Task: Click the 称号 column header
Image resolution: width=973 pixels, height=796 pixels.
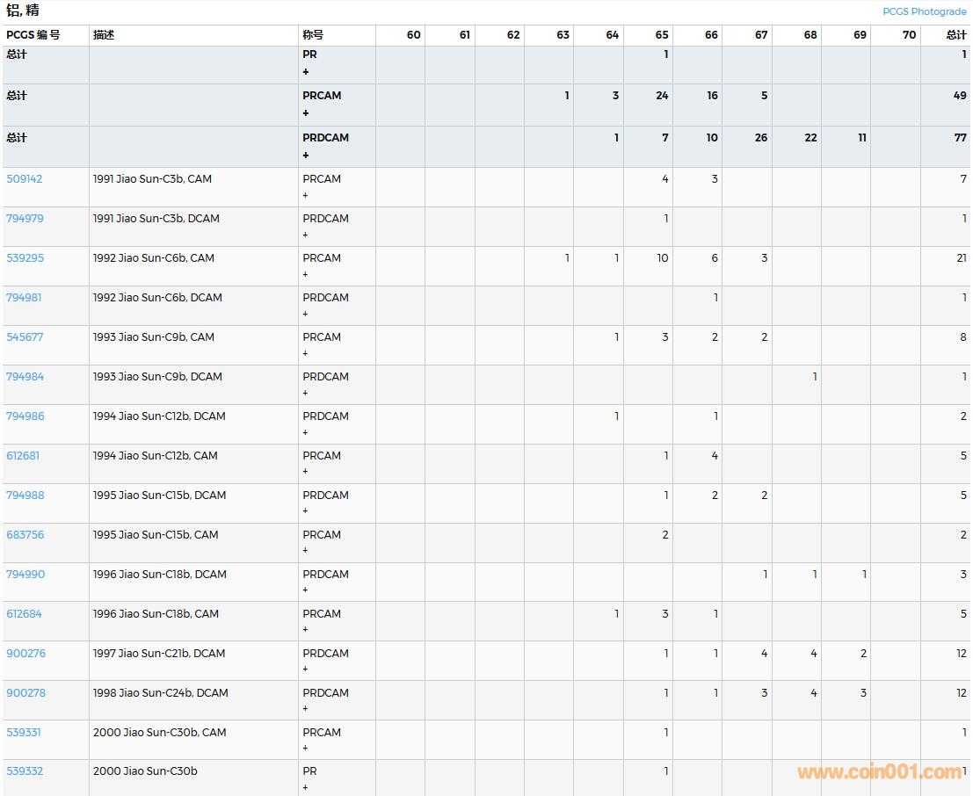Action: (313, 35)
